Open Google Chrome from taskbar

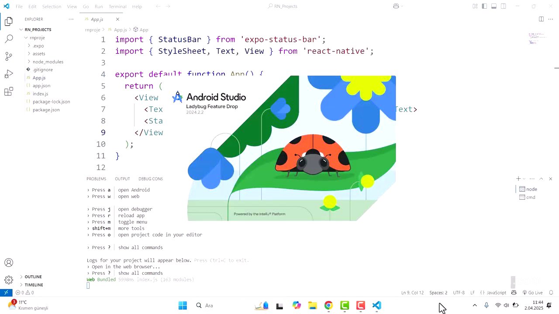pyautogui.click(x=328, y=305)
